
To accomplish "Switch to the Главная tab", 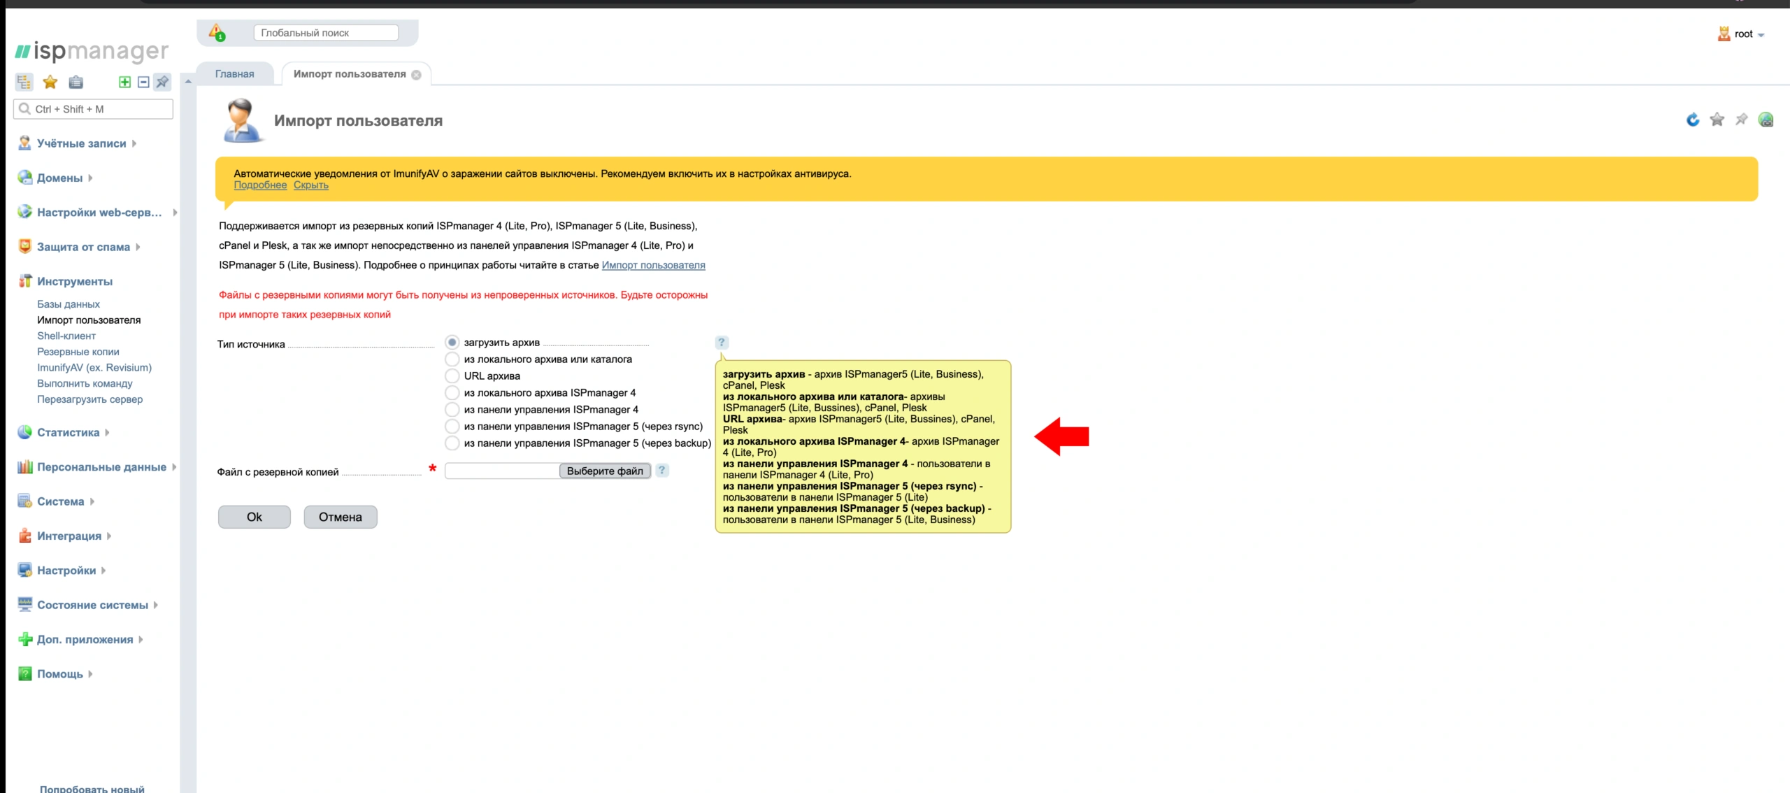I will coord(235,74).
